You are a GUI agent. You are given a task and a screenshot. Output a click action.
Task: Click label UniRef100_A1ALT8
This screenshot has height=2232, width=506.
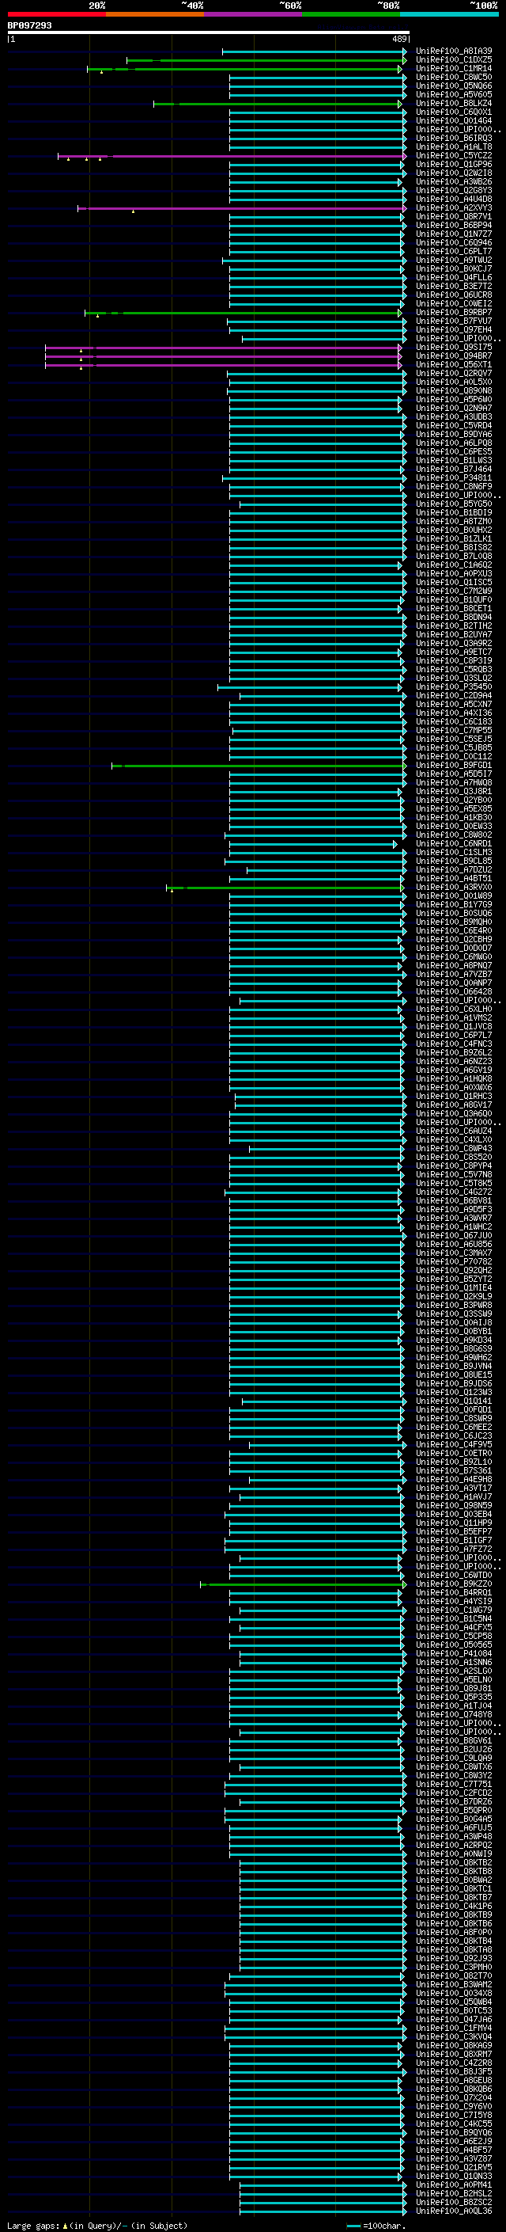453,147
